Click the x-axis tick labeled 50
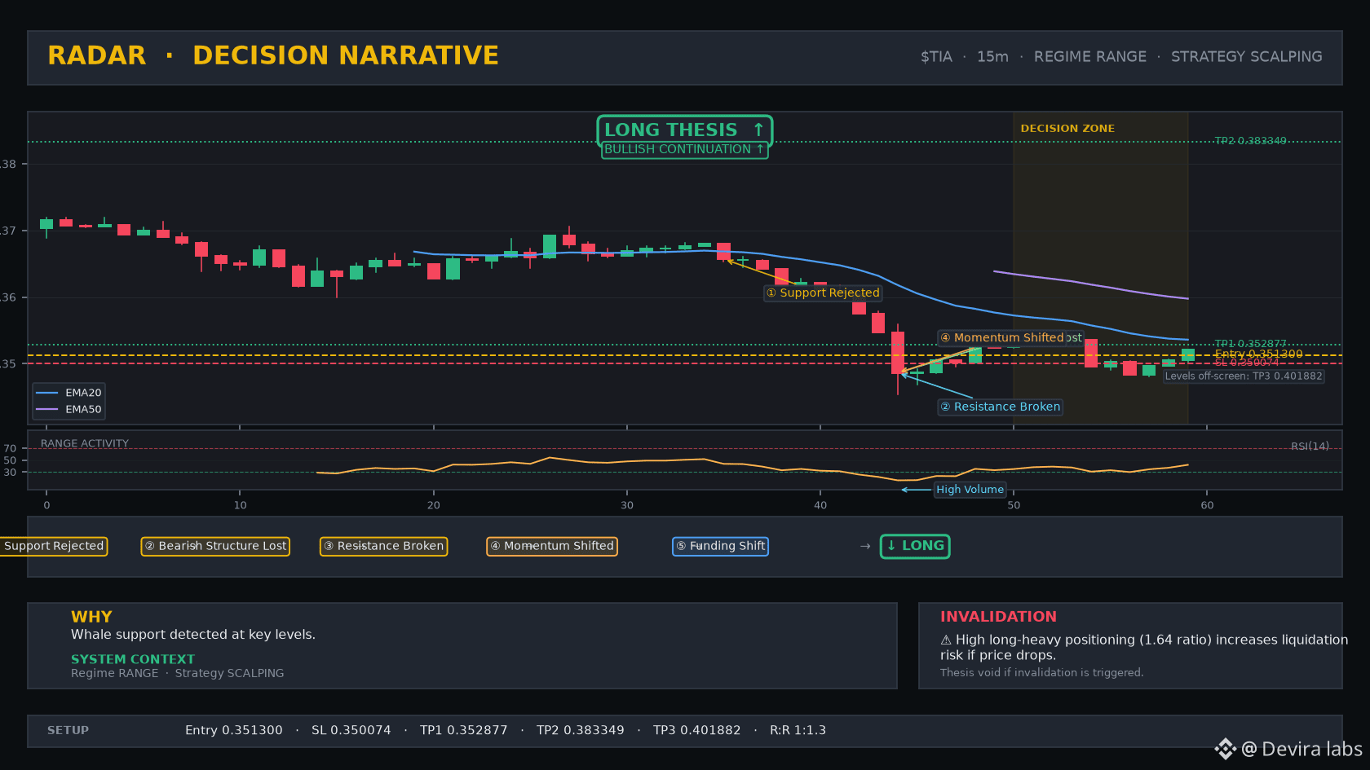This screenshot has width=1370, height=770. pyautogui.click(x=1014, y=505)
